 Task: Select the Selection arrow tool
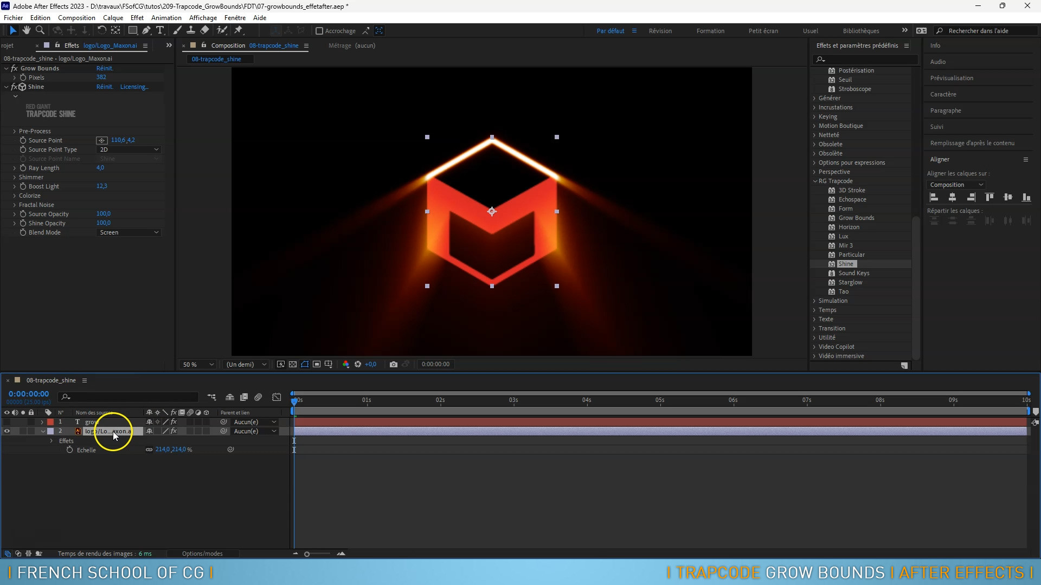pos(13,30)
